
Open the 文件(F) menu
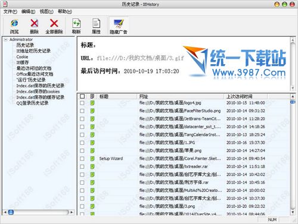pos(10,12)
